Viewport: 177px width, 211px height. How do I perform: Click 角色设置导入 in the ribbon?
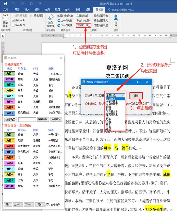(x=101, y=21)
